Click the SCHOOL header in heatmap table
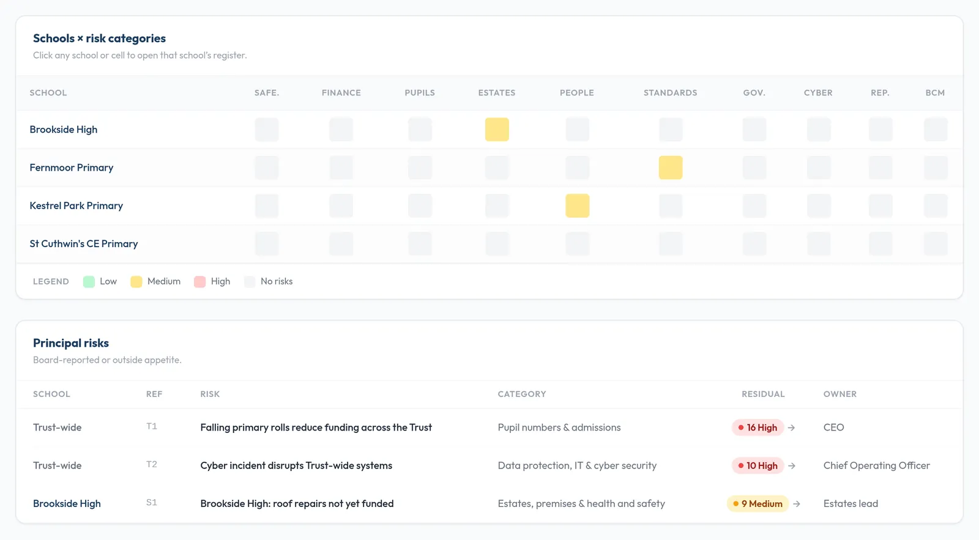The image size is (979, 540). tap(48, 93)
